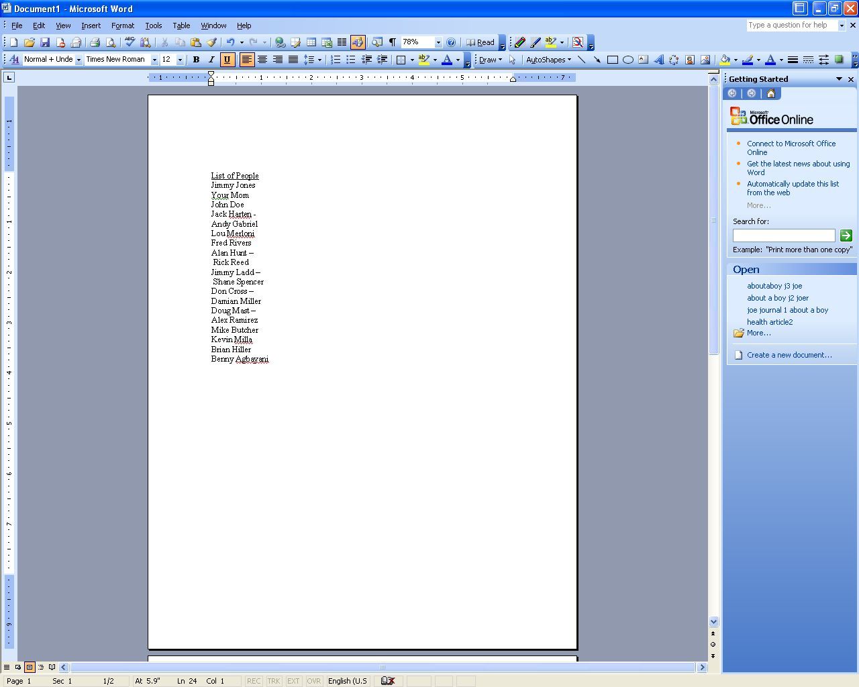The image size is (859, 687).
Task: Open the Table menu
Action: coord(181,25)
